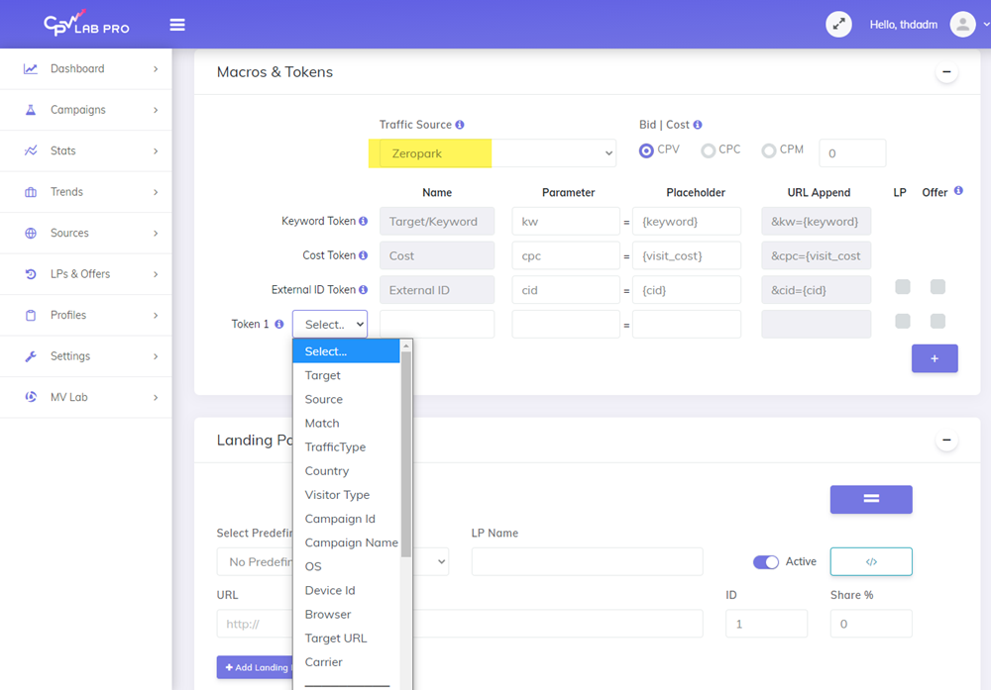The height and width of the screenshot is (690, 991).
Task: Toggle the landing page Active switch
Action: pyautogui.click(x=766, y=562)
